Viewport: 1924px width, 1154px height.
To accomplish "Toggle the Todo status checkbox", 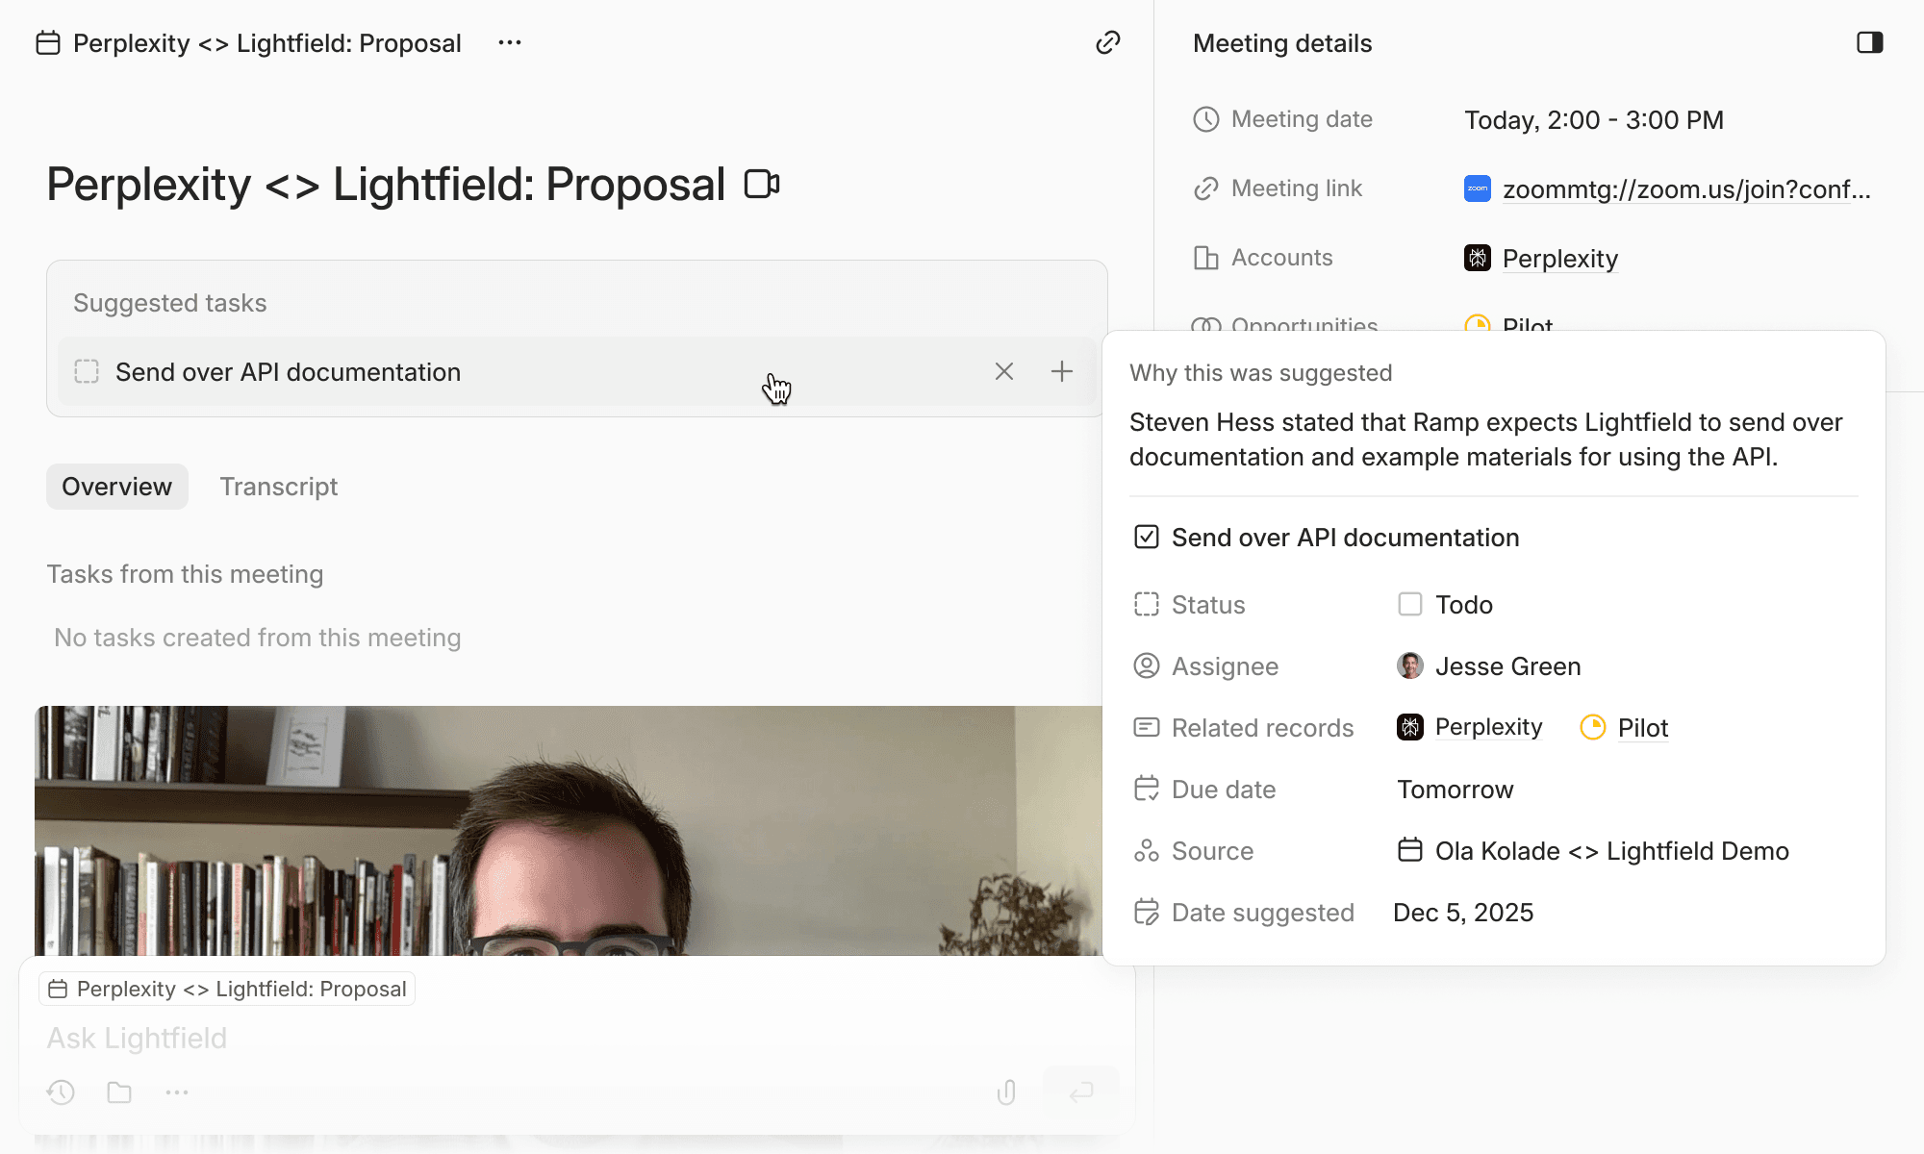I will tap(1409, 604).
